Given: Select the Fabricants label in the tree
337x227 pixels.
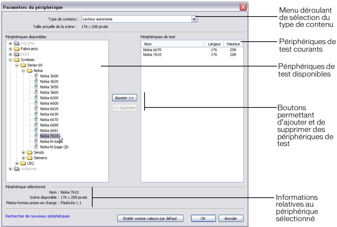Looking at the screenshot, I should (29, 49).
